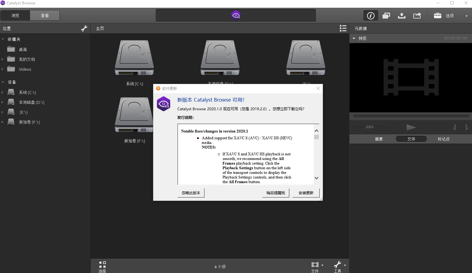Play the preview clip
Viewport: 472px width, 273px height.
click(411, 128)
